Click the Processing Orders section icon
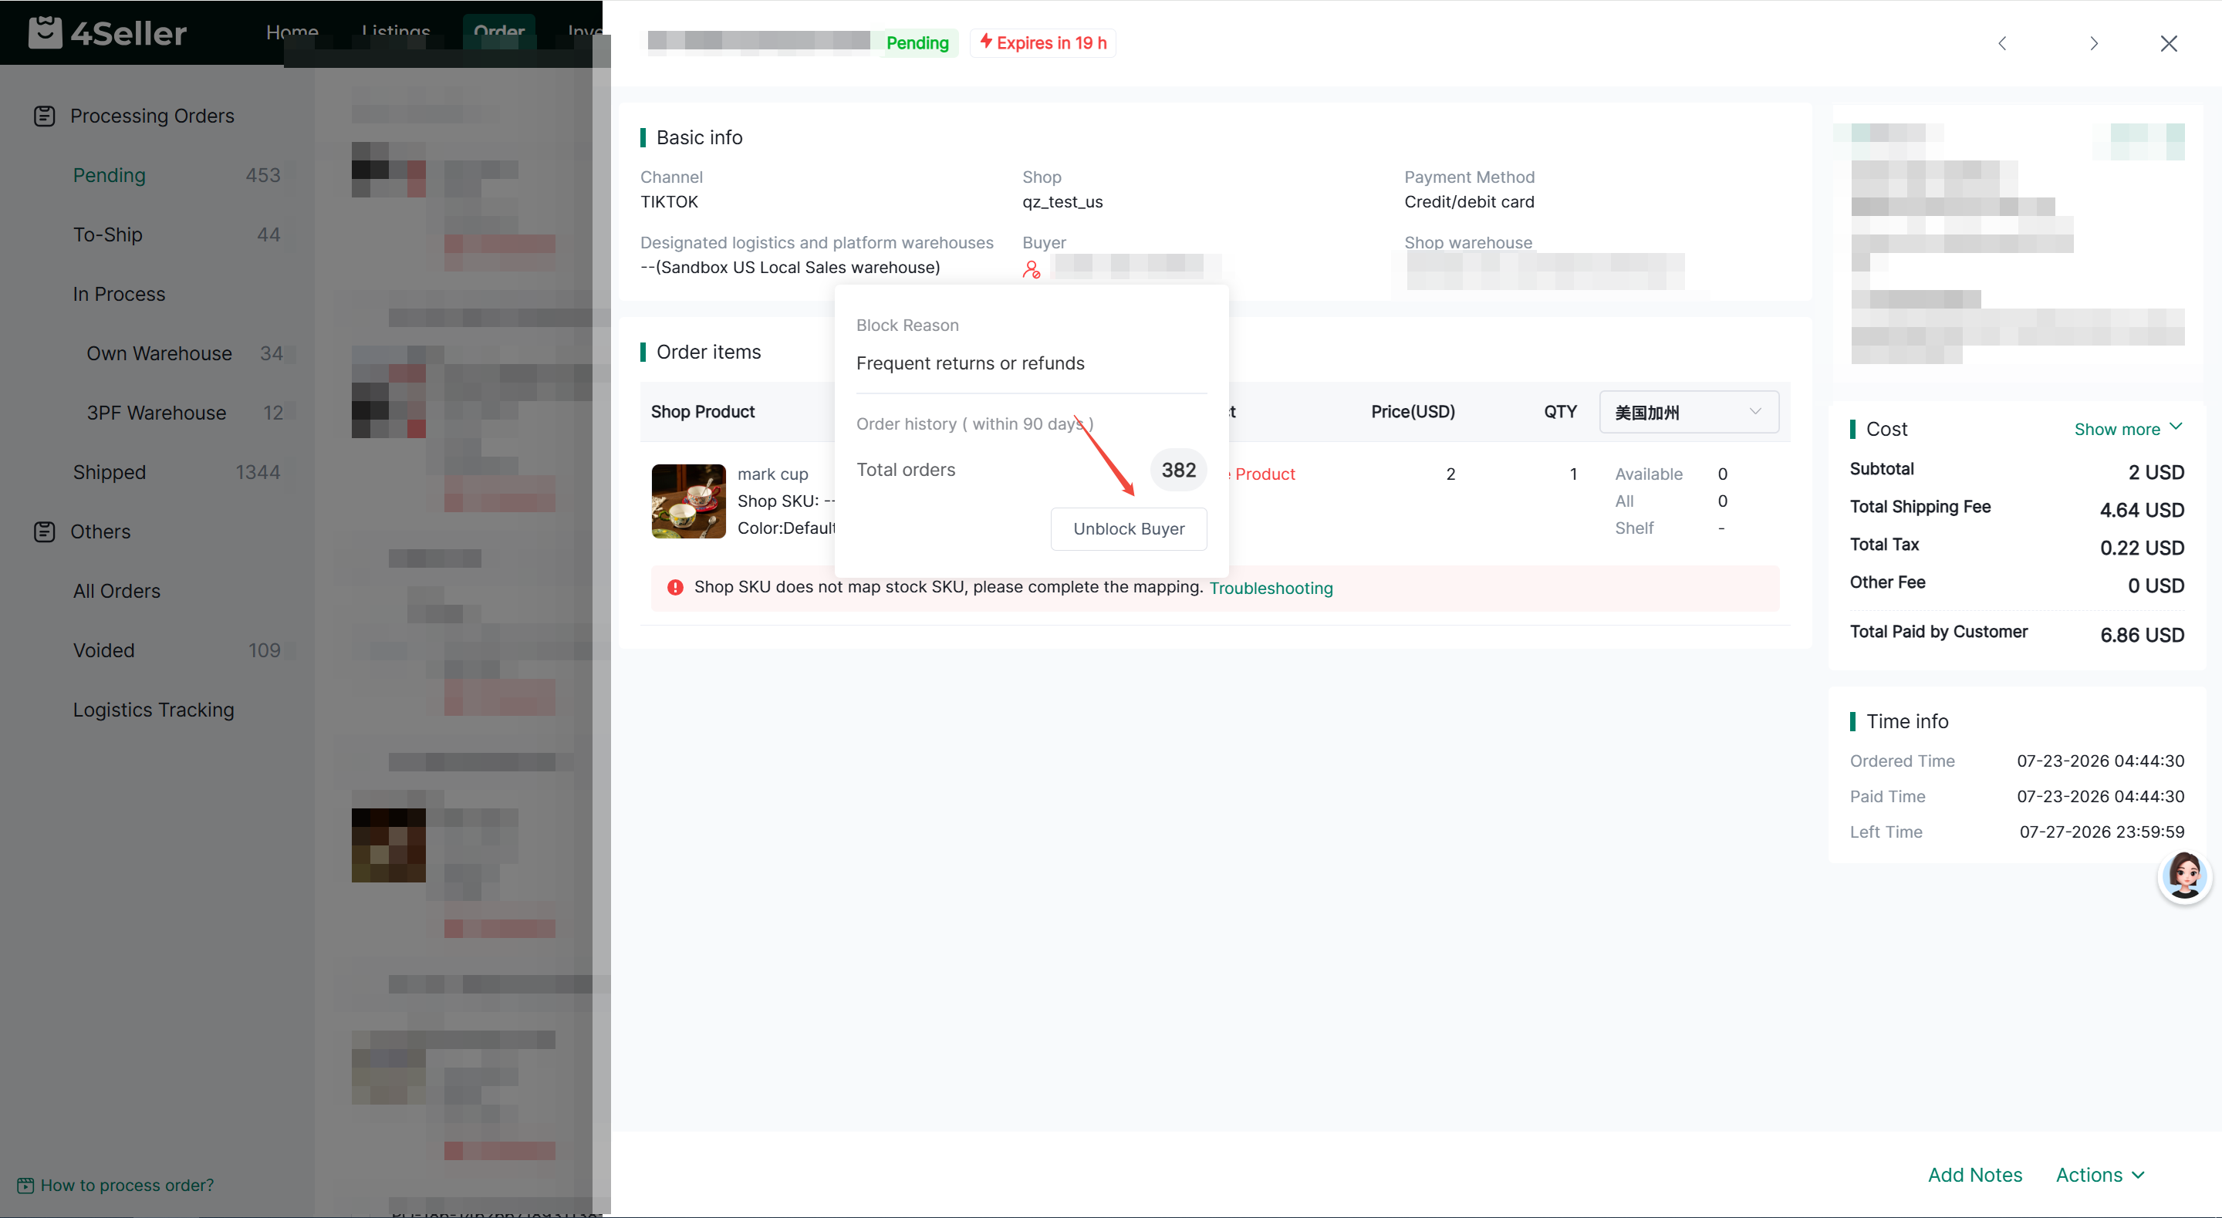Viewport: 2222px width, 1218px height. [x=45, y=116]
